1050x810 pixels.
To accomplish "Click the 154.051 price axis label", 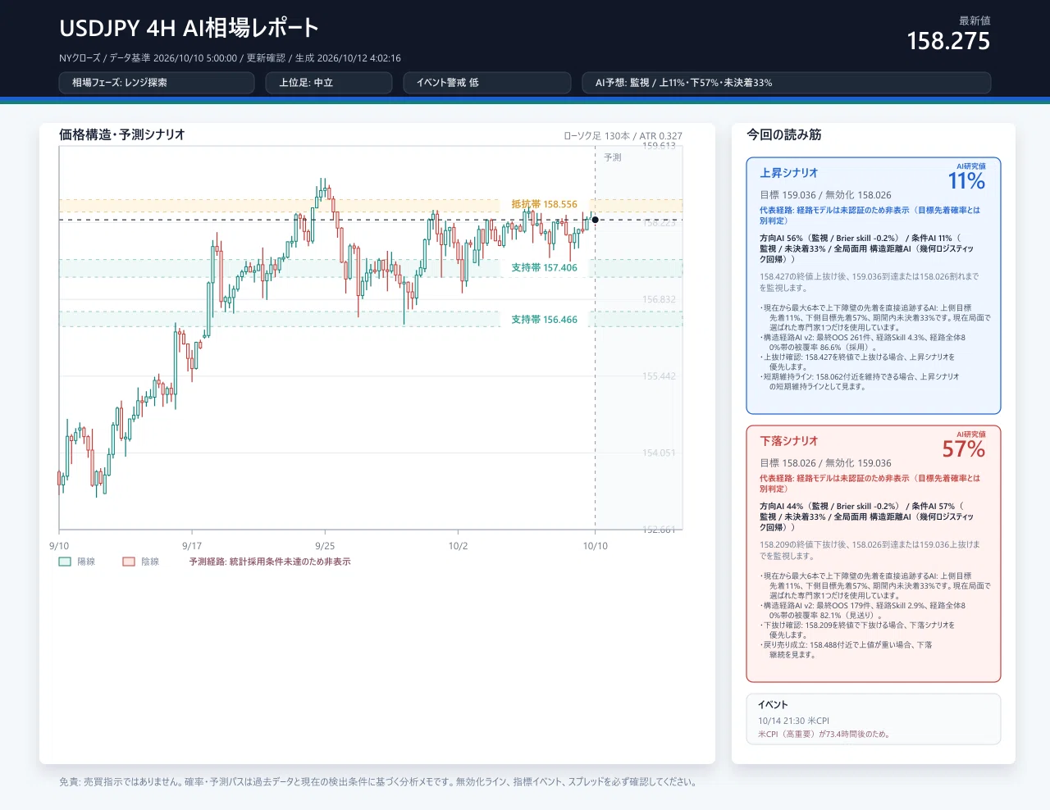I will click(659, 453).
